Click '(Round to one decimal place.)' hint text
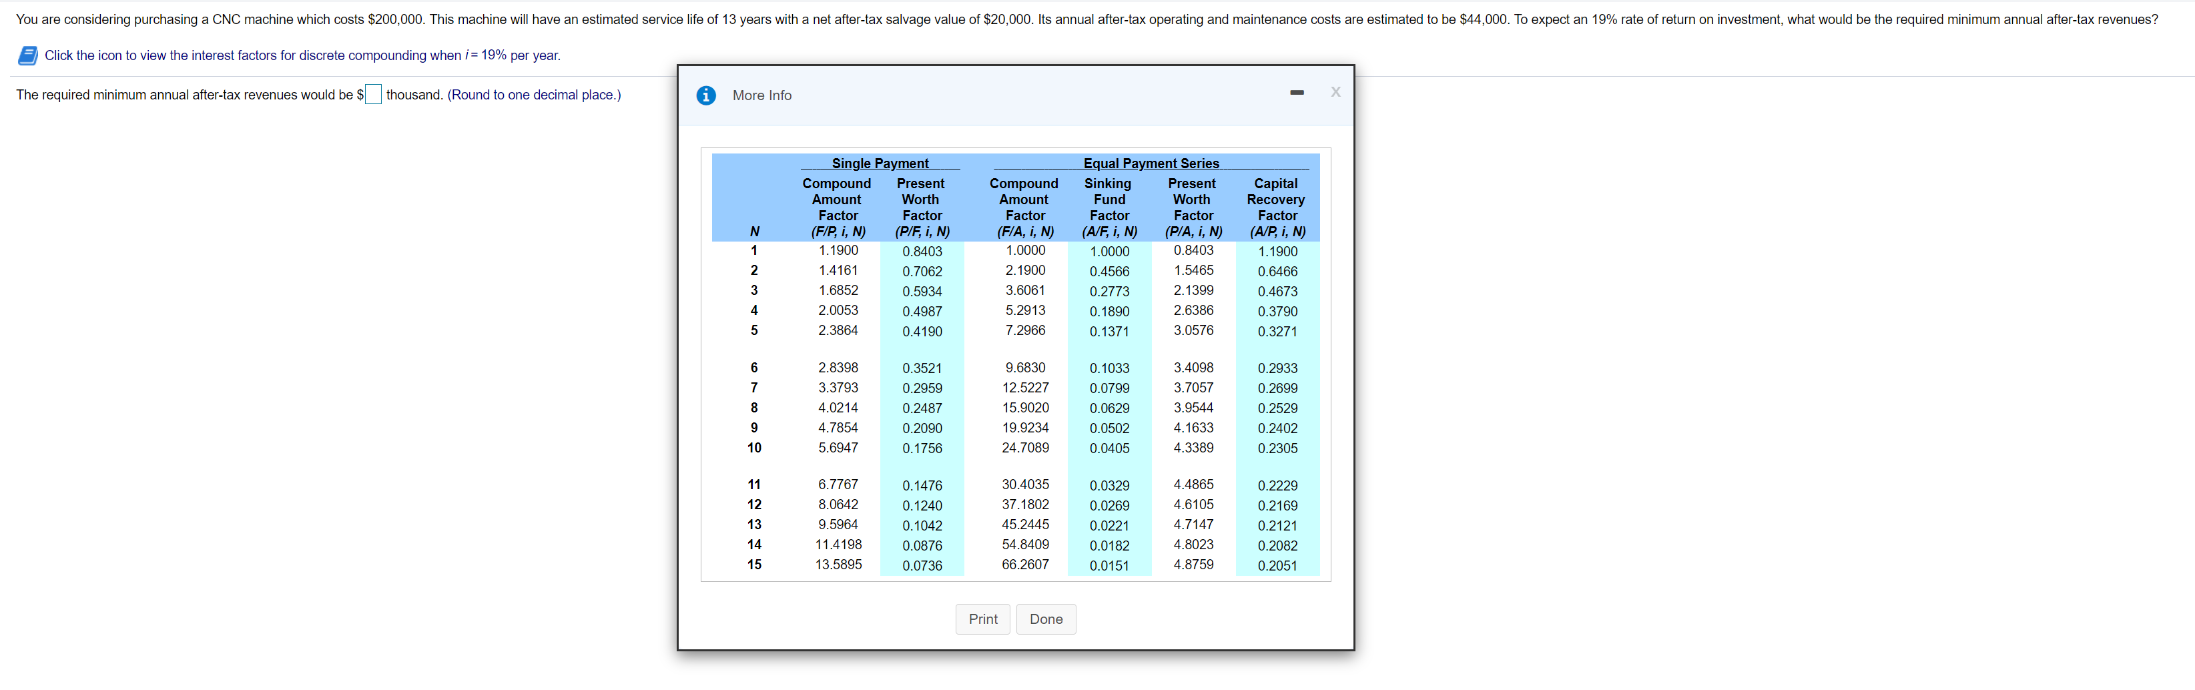 (x=535, y=95)
